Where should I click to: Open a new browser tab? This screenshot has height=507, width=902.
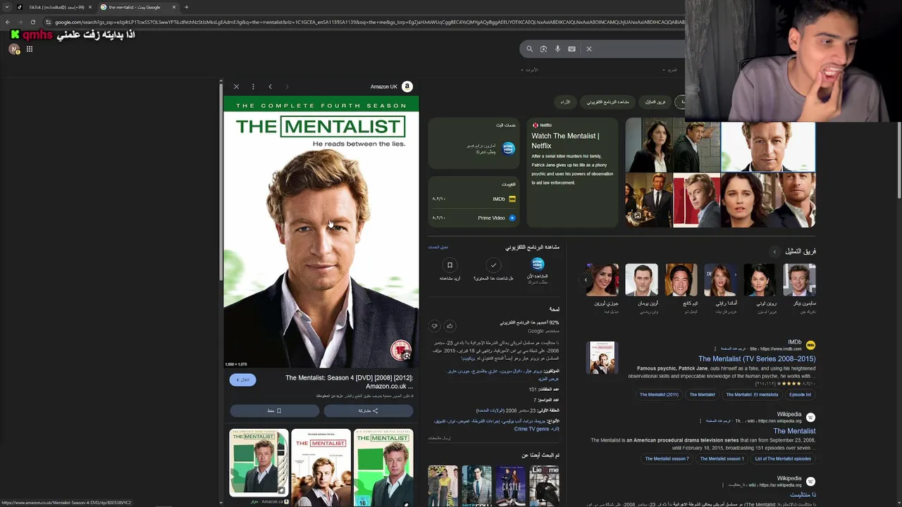tap(186, 7)
